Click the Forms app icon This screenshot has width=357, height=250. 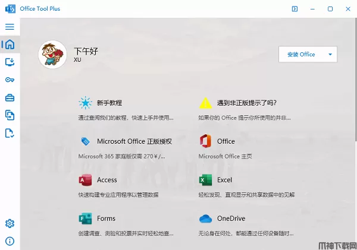pyautogui.click(x=85, y=219)
